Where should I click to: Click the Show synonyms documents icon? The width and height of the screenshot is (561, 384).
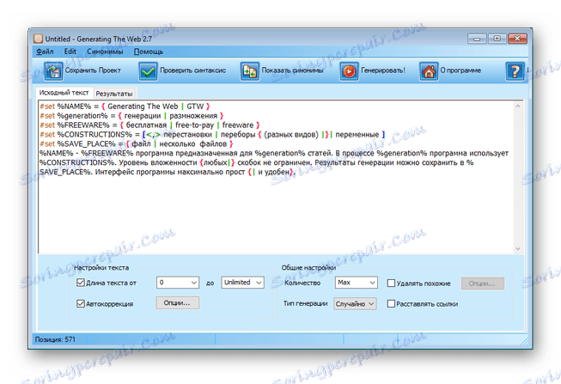[x=249, y=70]
